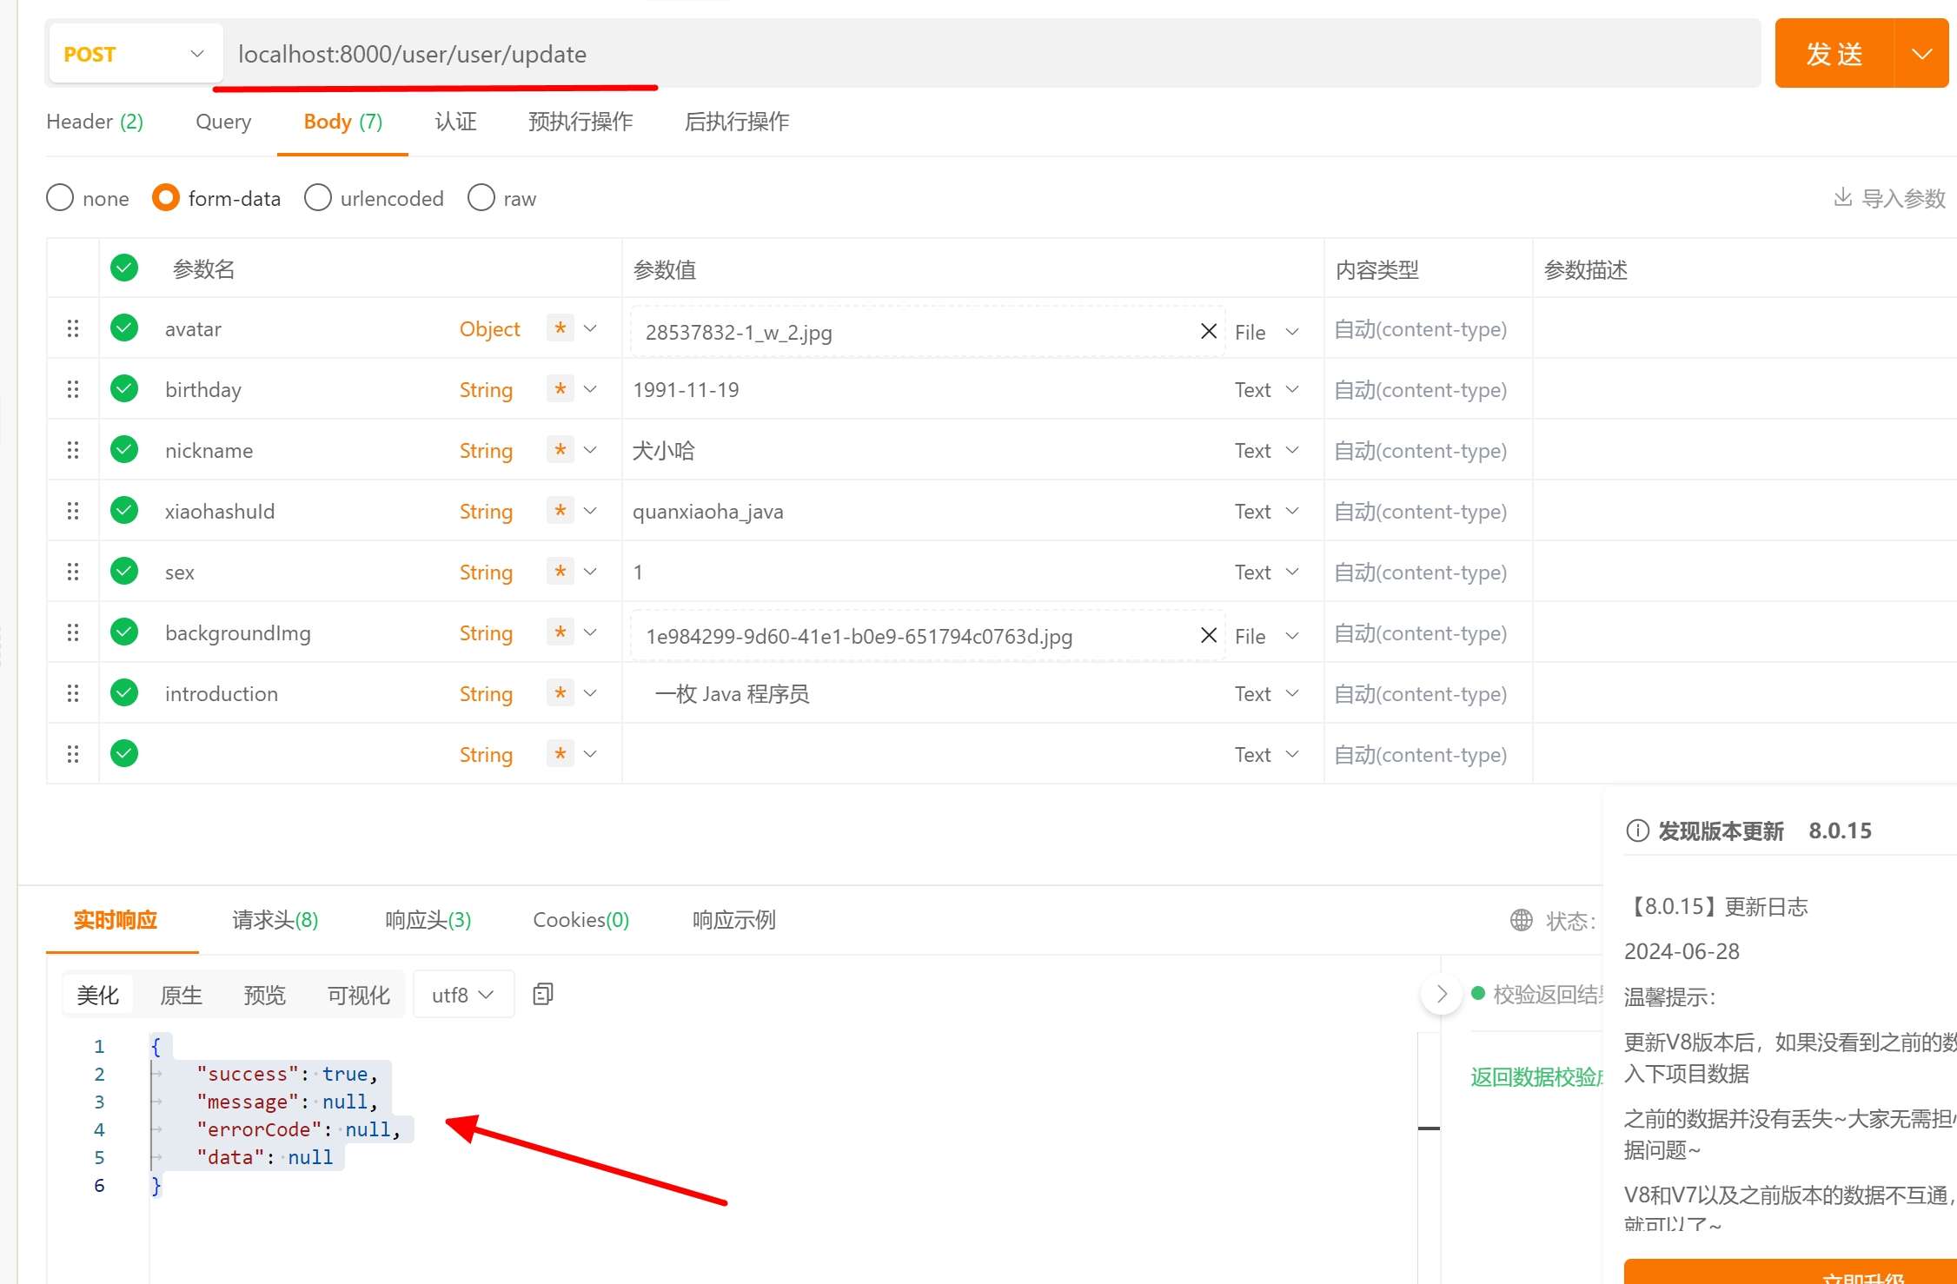The image size is (1957, 1284).
Task: Open the utf8 encoding dropdown
Action: click(x=462, y=995)
